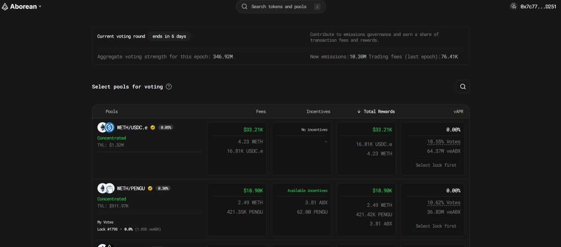Click verified badge next to WETH/PENGU
Screen dimensions: 561x247
[x=150, y=188]
